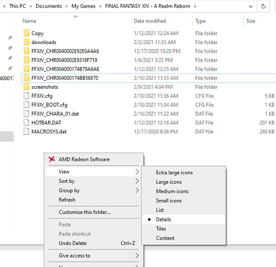Image resolution: width=276 pixels, height=267 pixels.
Task: Click the HOTBAR.DAT file name
Action: click(46, 122)
